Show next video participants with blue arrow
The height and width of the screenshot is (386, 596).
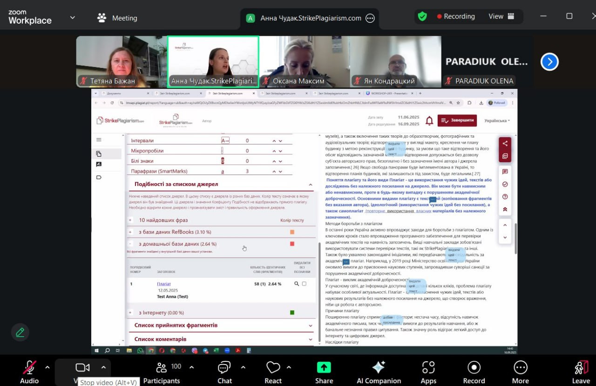coord(549,61)
